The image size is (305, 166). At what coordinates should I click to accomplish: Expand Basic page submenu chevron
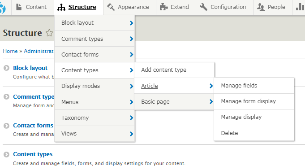coord(211,101)
